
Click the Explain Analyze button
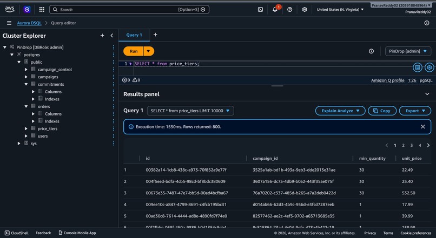click(x=340, y=111)
